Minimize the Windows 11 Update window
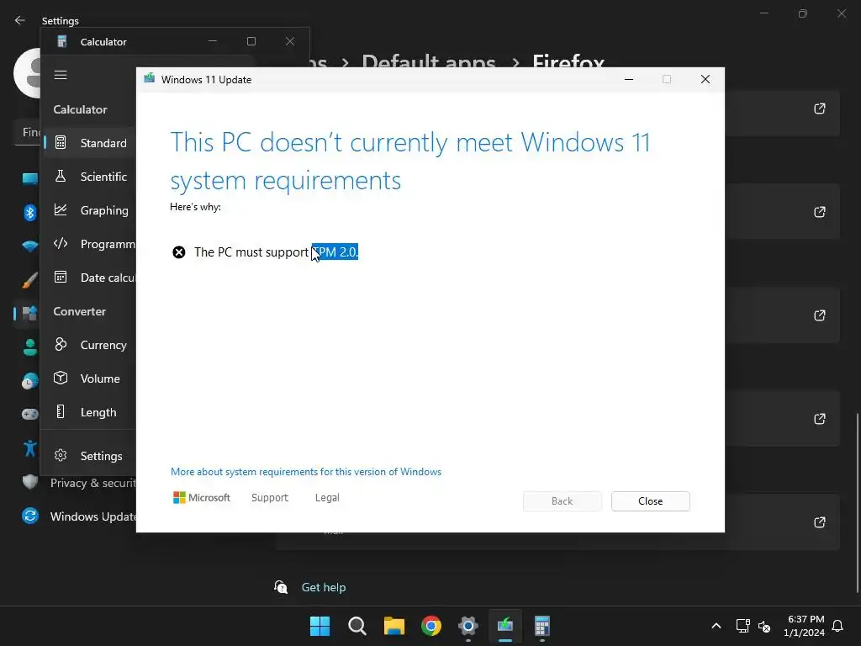Viewport: 861px width, 646px height. click(x=629, y=80)
